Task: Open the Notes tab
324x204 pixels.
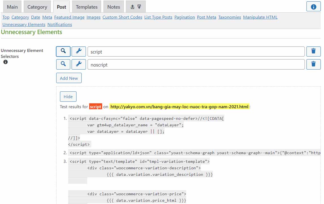Action: [x=113, y=7]
